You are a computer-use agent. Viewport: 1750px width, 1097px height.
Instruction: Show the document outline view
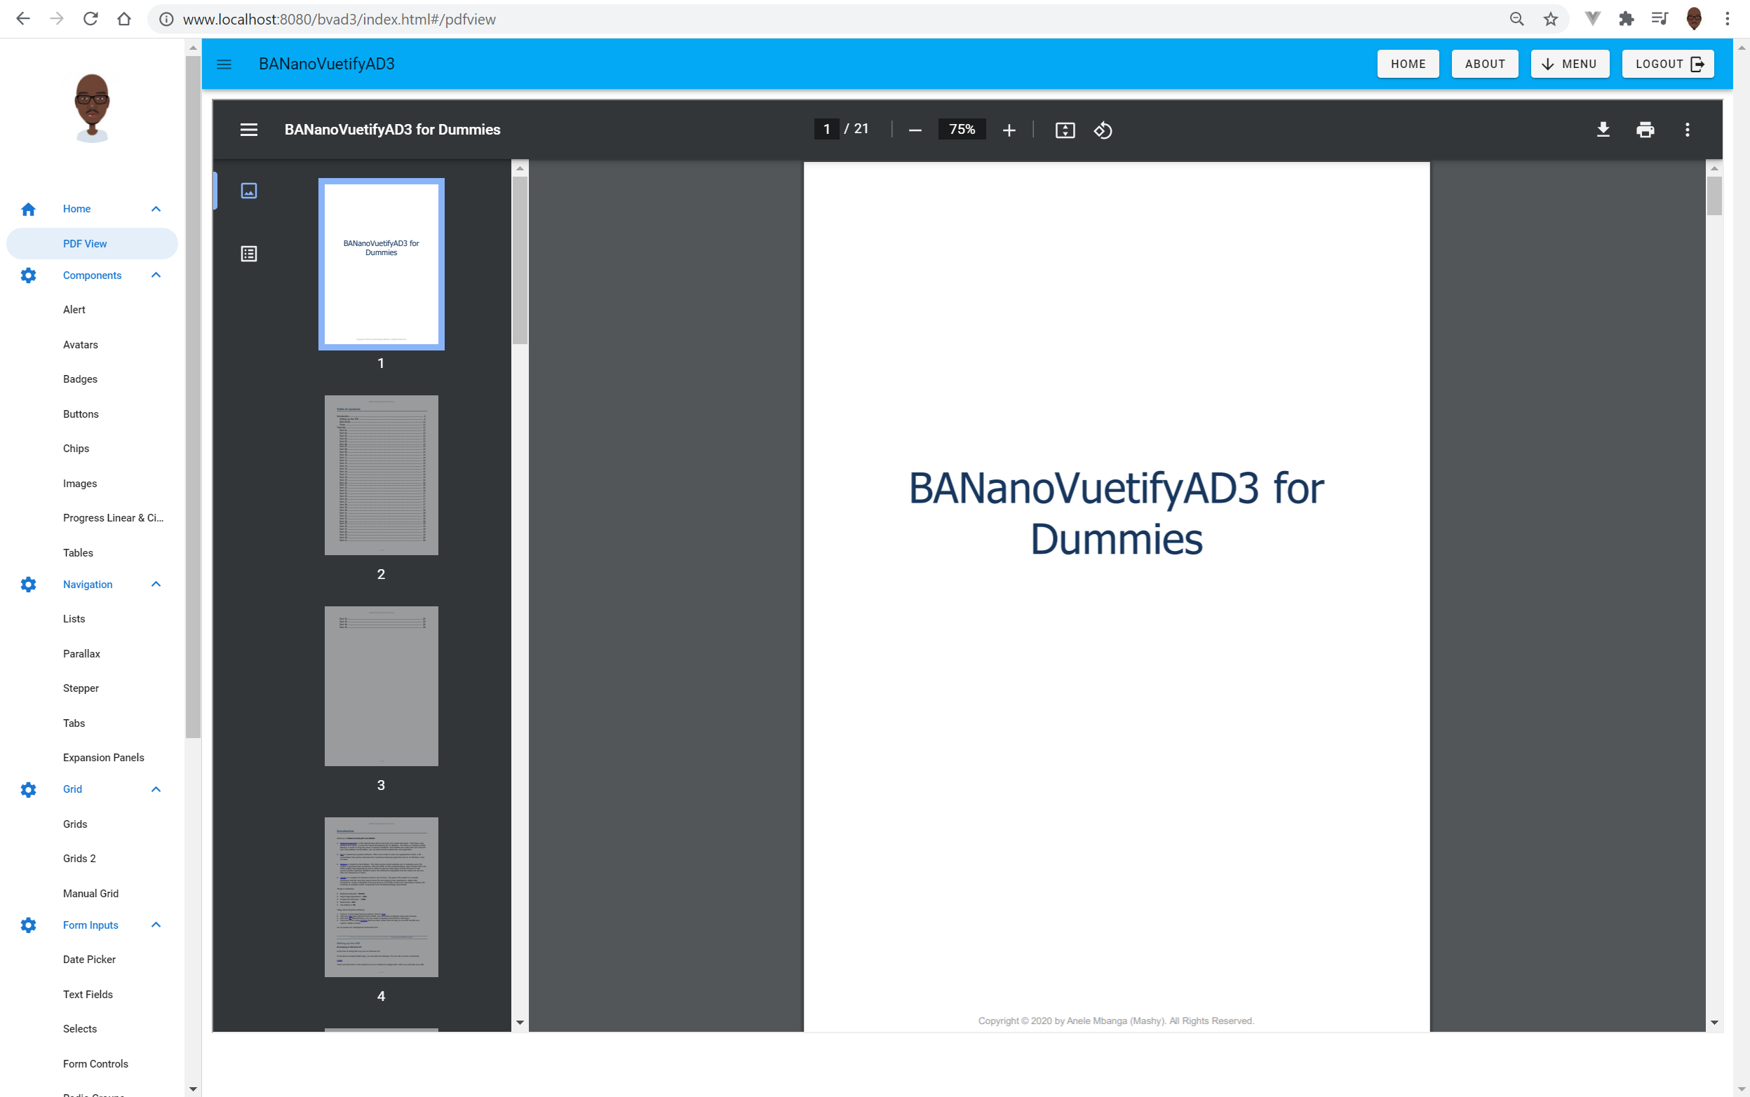click(249, 254)
